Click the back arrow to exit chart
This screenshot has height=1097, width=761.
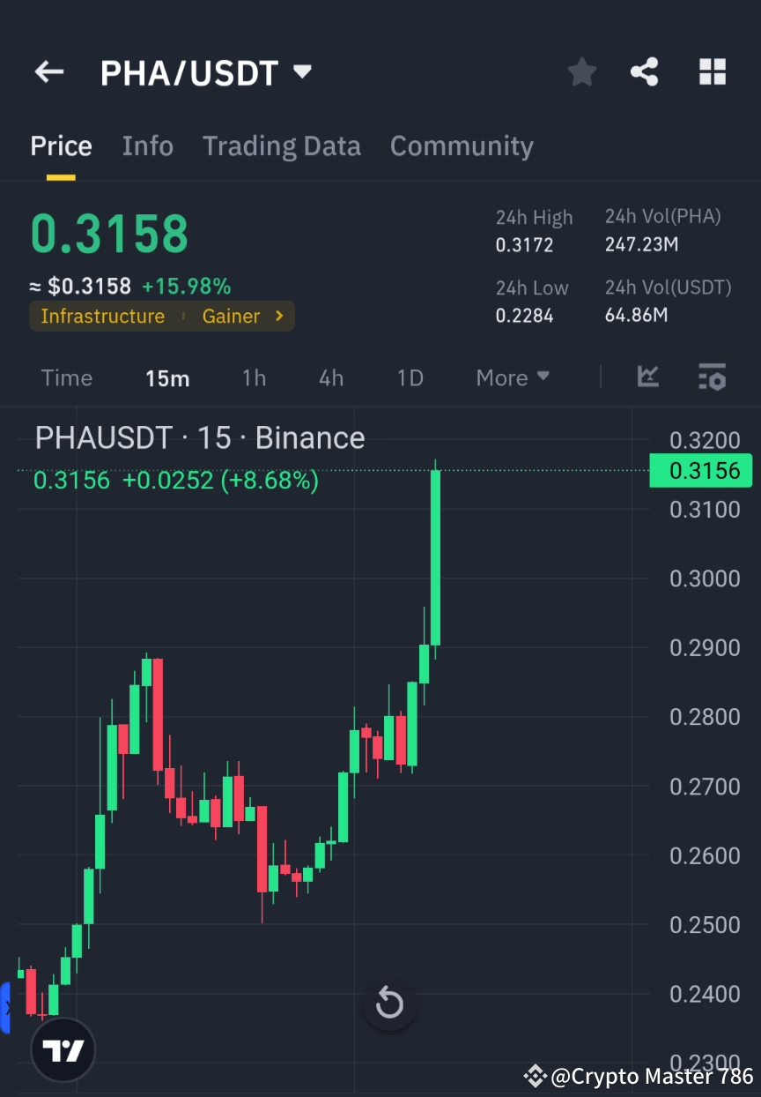click(x=49, y=72)
